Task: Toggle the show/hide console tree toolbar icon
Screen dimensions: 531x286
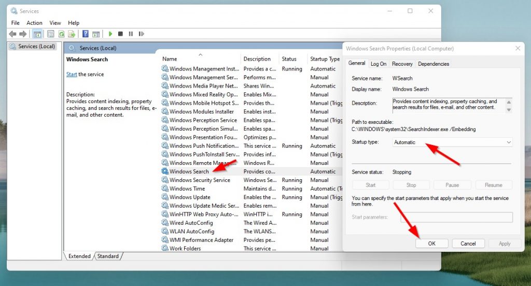Action: (x=37, y=34)
